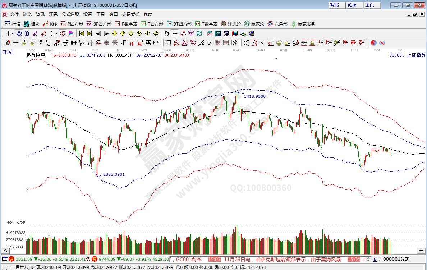Toggle the infinity symbol tool
The height and width of the screenshot is (270, 427).
click(382, 43)
